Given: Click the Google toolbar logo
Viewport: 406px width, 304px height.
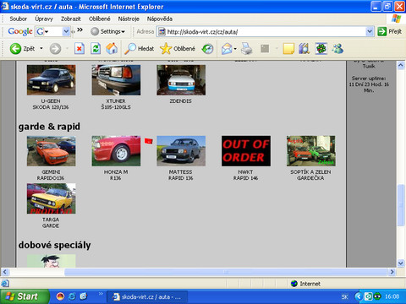Looking at the screenshot, I should point(20,31).
